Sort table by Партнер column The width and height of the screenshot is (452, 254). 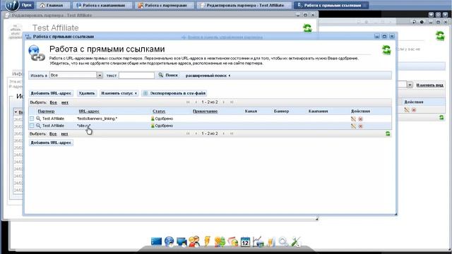coord(46,111)
